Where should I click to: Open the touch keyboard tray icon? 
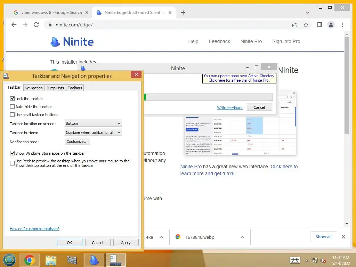coord(295,260)
